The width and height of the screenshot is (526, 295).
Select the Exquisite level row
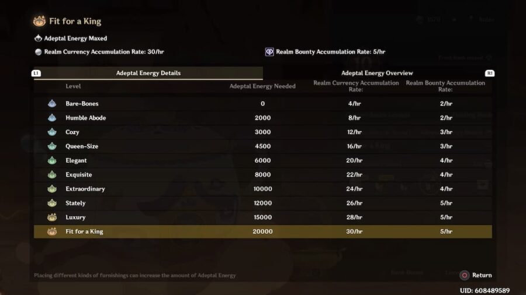[262, 175]
